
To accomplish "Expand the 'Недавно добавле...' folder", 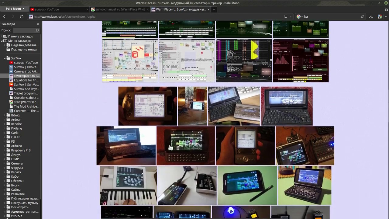I will coord(5,45).
